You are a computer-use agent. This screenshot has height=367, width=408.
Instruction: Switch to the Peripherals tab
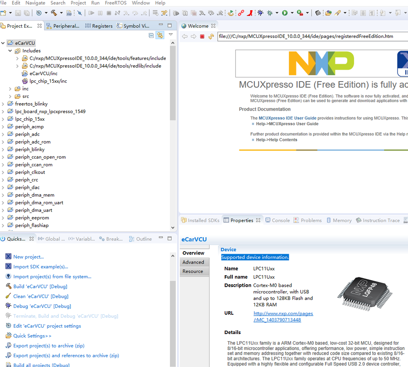coord(63,26)
